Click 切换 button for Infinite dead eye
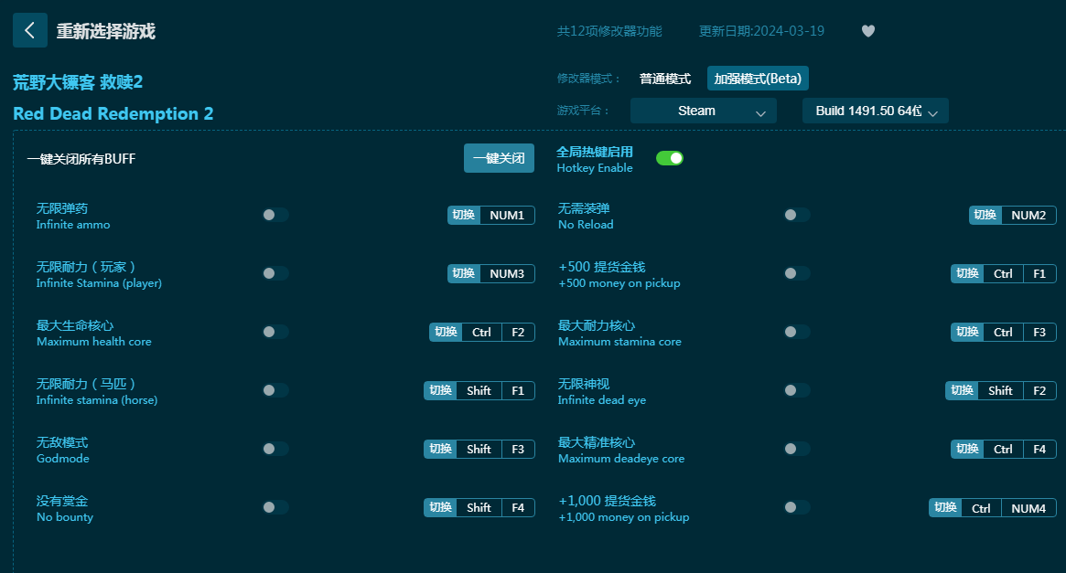This screenshot has height=573, width=1066. 962,390
